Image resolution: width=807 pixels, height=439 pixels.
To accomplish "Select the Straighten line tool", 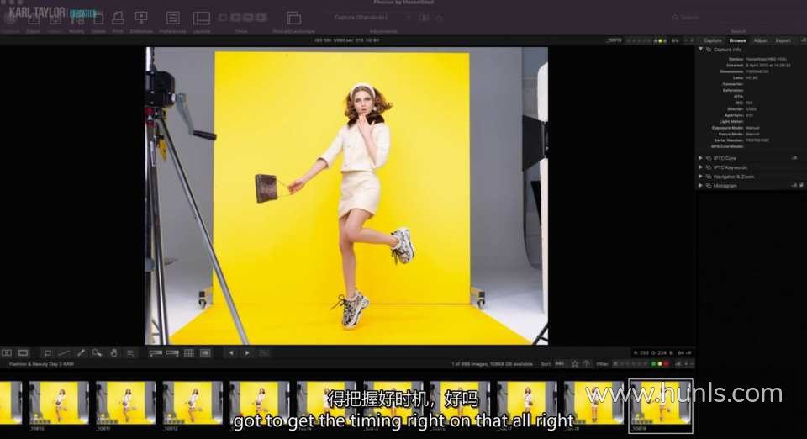I will [x=64, y=353].
